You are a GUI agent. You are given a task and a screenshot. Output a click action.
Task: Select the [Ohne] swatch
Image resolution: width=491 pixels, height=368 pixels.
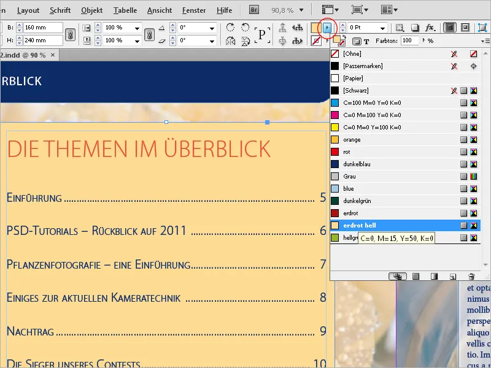(x=405, y=54)
